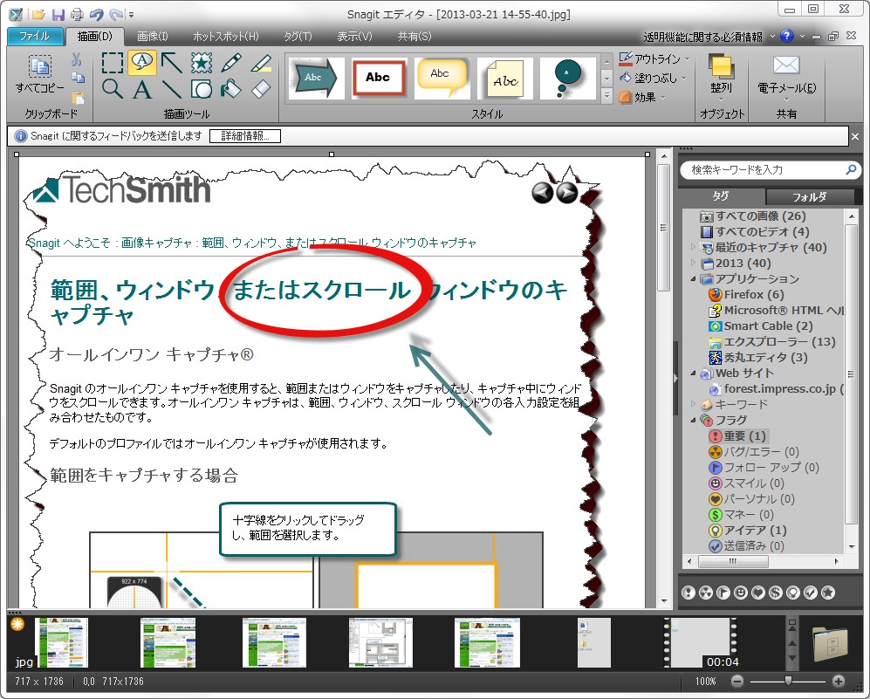Image resolution: width=870 pixels, height=699 pixels.
Task: Choose the Eraser tool
Action: (x=257, y=90)
